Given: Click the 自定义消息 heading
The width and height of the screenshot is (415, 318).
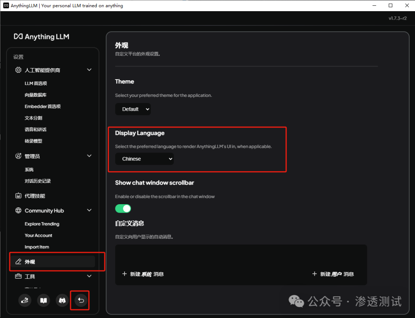Looking at the screenshot, I should click(x=129, y=223).
